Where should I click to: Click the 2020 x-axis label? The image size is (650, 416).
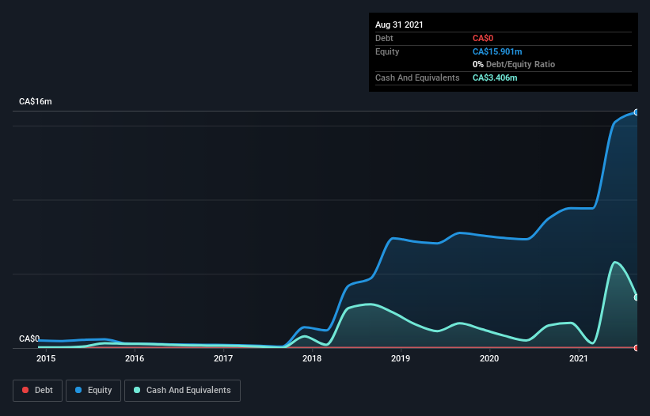(489, 358)
